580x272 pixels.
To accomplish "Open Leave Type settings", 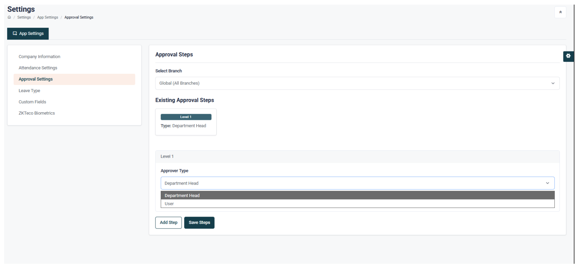I will pos(30,91).
